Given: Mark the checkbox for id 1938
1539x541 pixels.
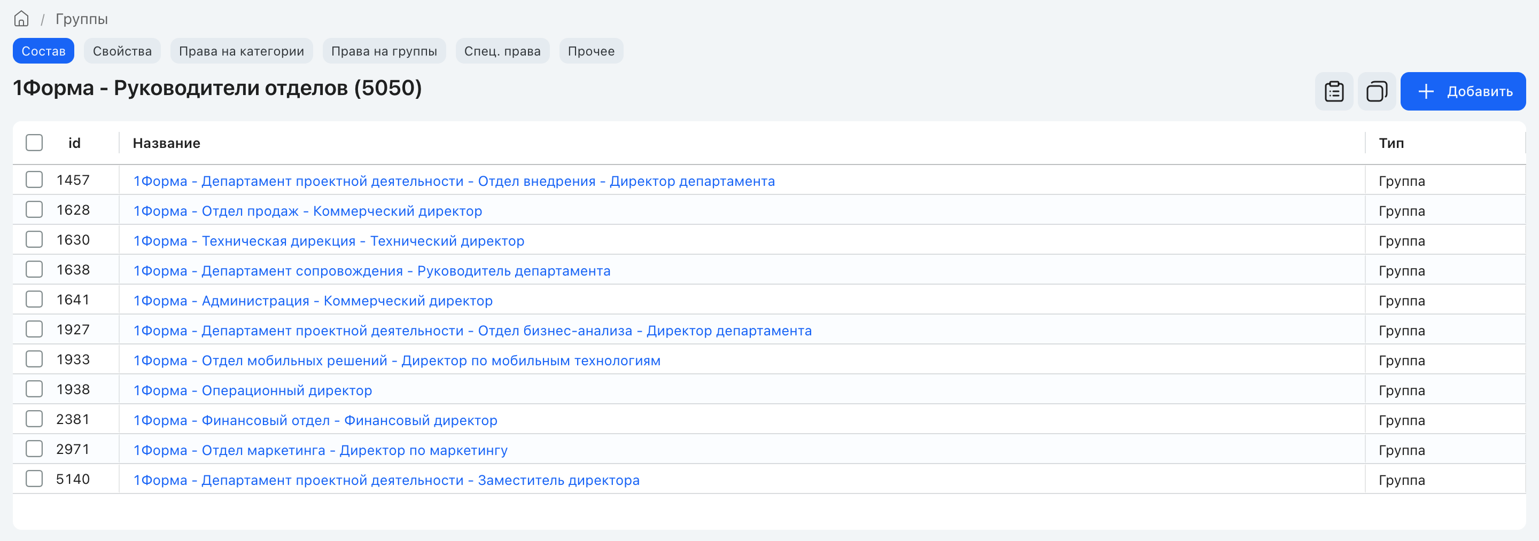Looking at the screenshot, I should (34, 389).
